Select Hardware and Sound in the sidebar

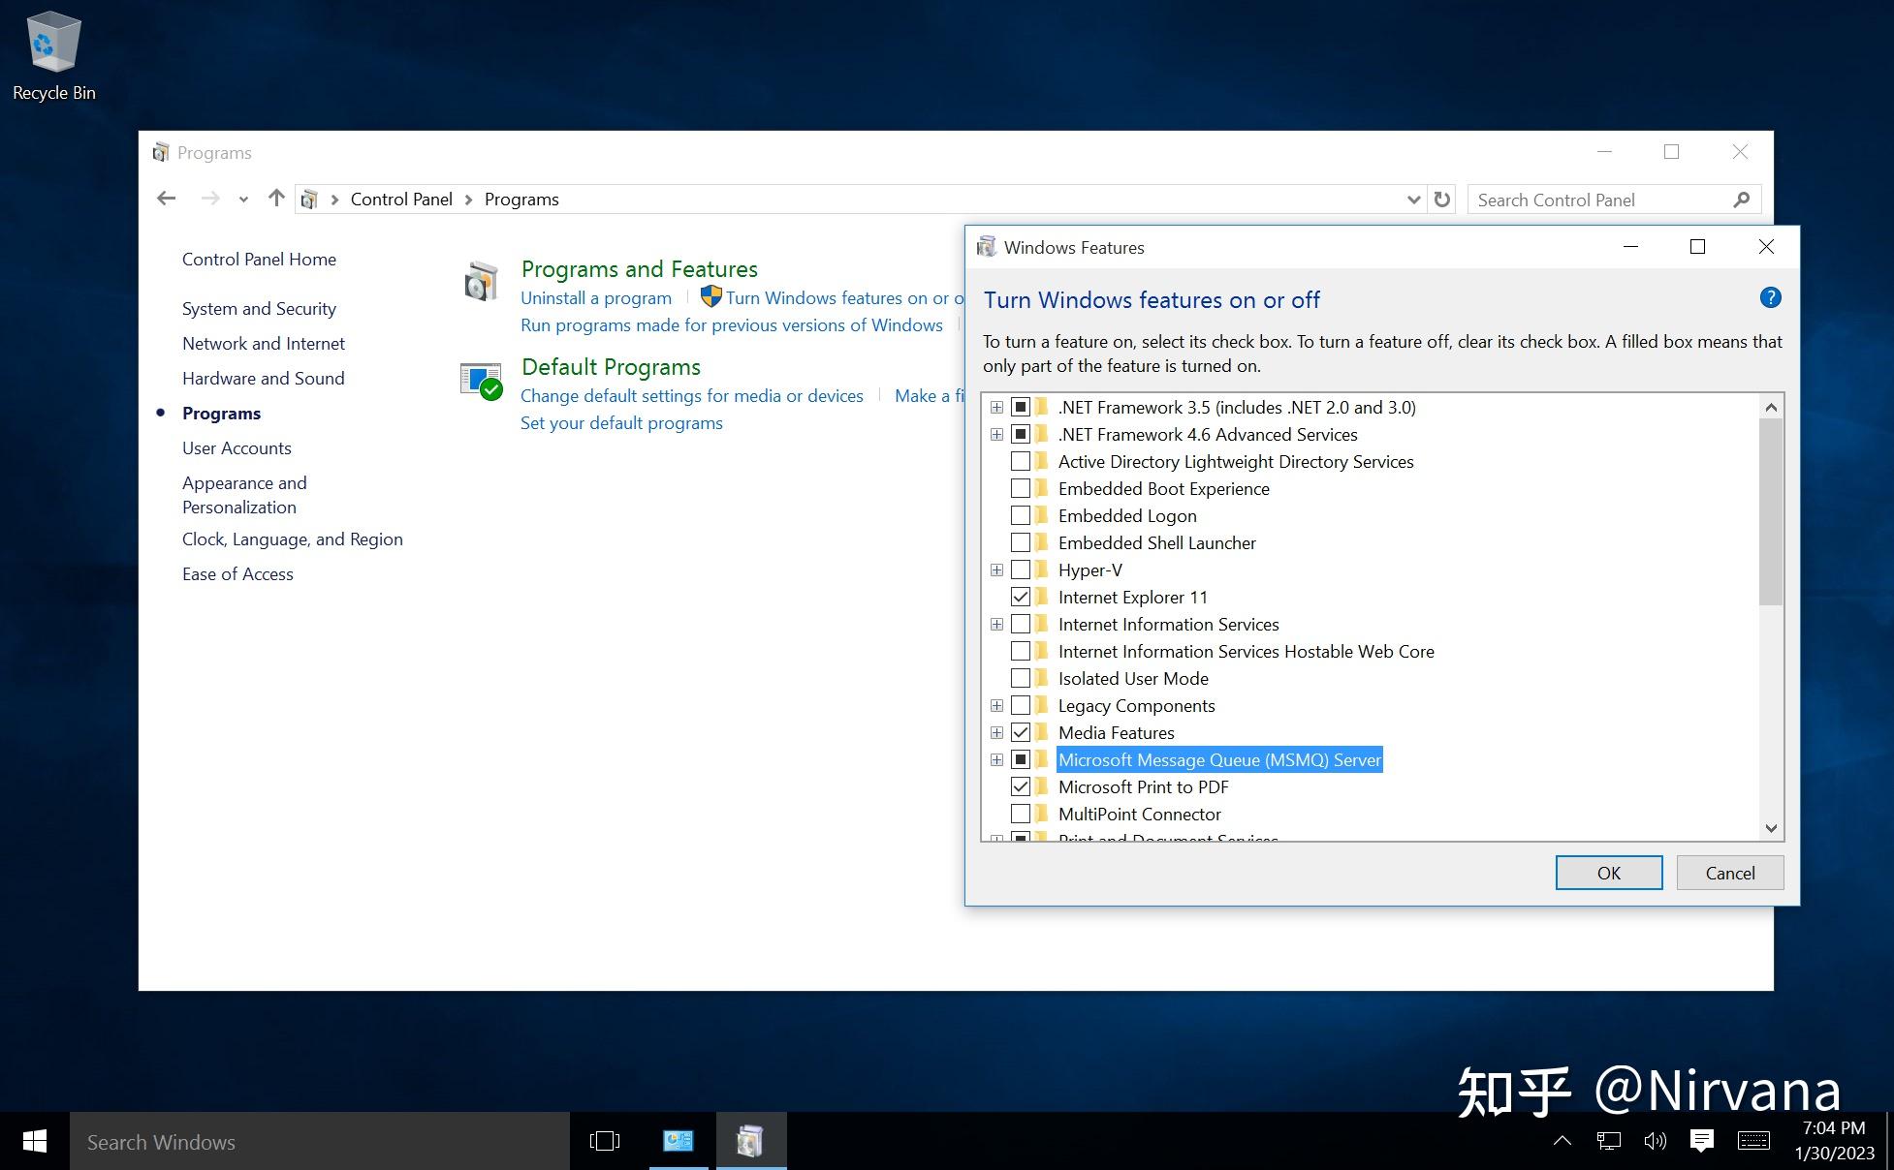click(x=263, y=378)
